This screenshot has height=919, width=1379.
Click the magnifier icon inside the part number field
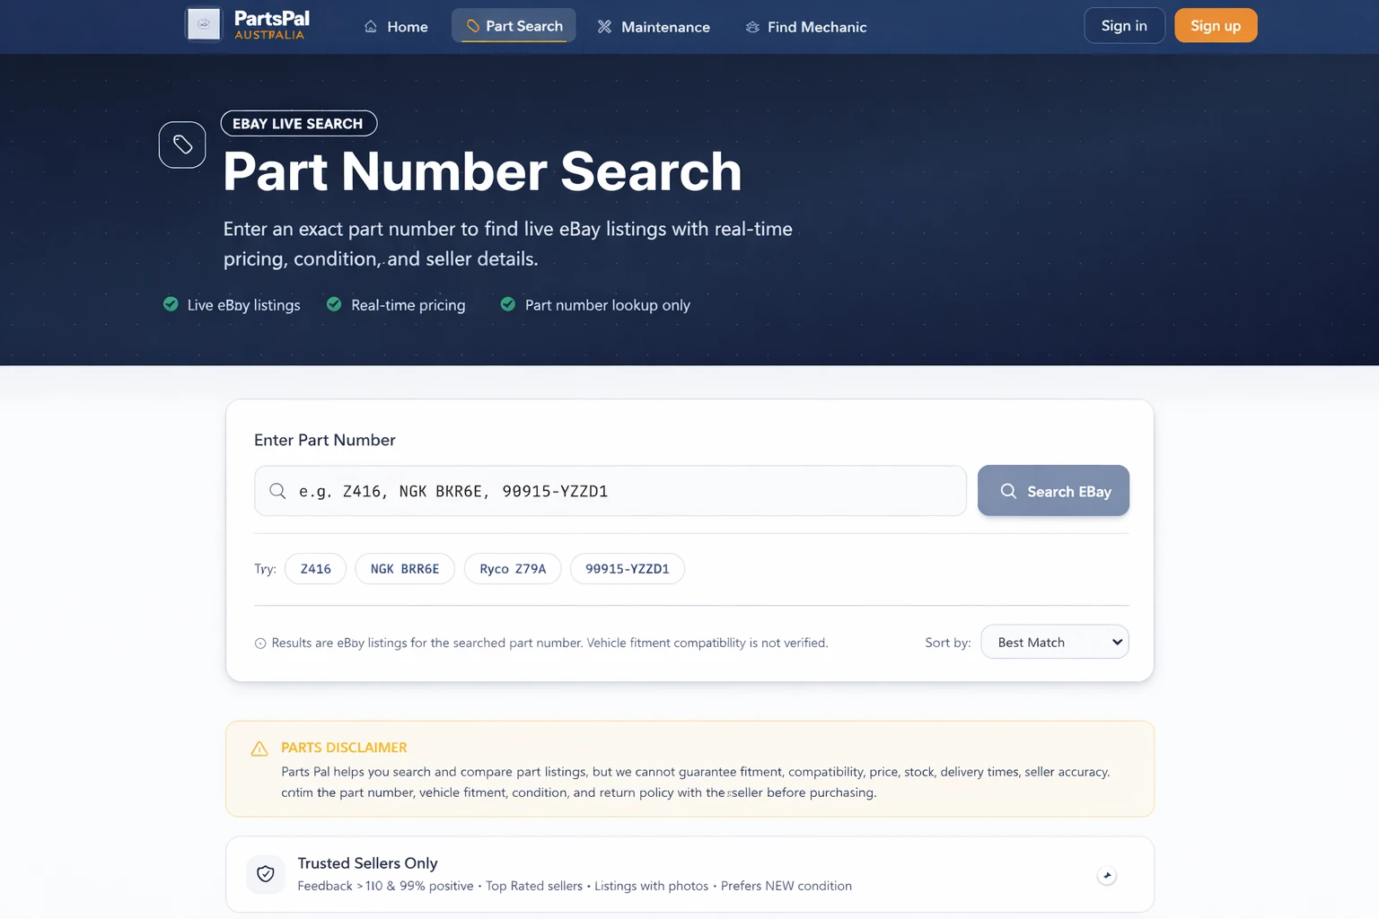pyautogui.click(x=277, y=491)
